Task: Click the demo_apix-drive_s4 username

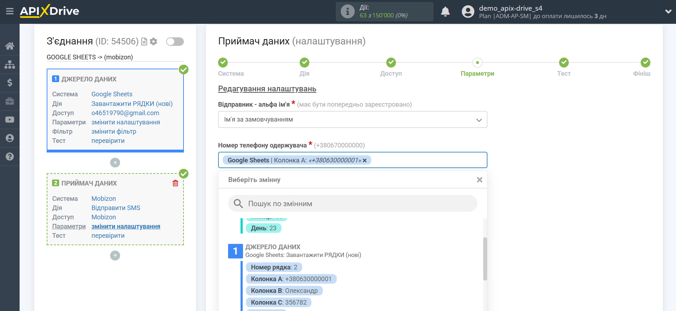Action: (x=511, y=8)
